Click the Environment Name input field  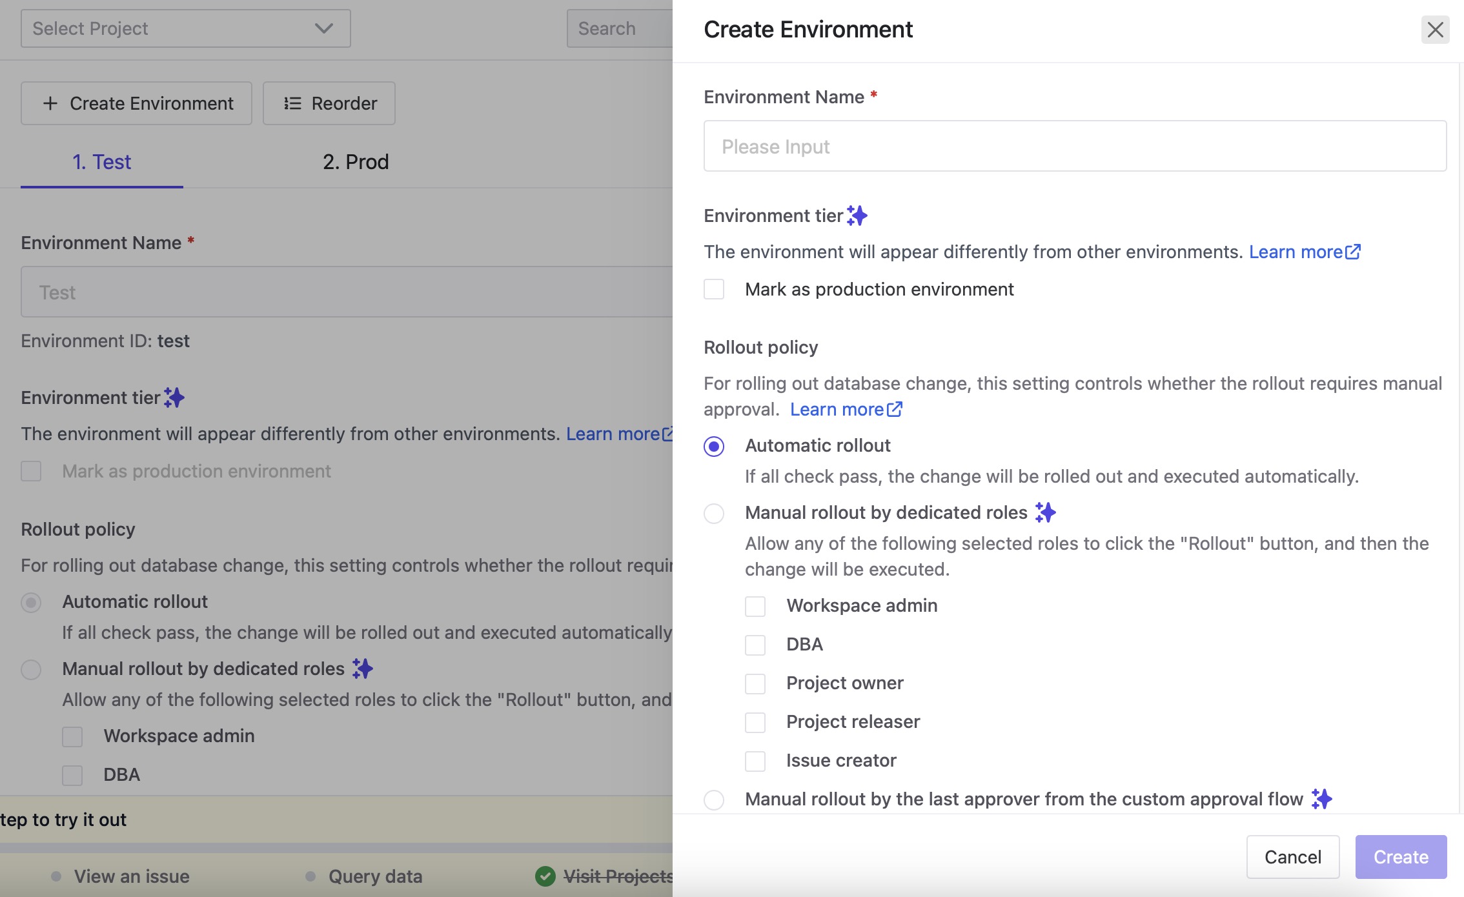point(1075,145)
